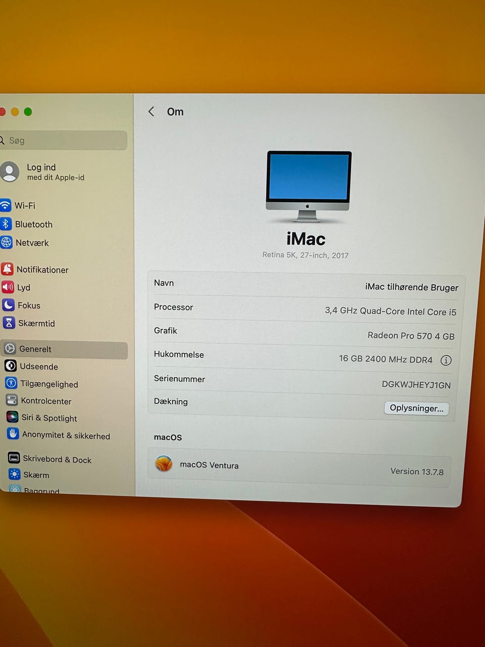Click the Anonymitet & sikkerhed hand icon
Image resolution: width=485 pixels, height=647 pixels.
coord(13,434)
